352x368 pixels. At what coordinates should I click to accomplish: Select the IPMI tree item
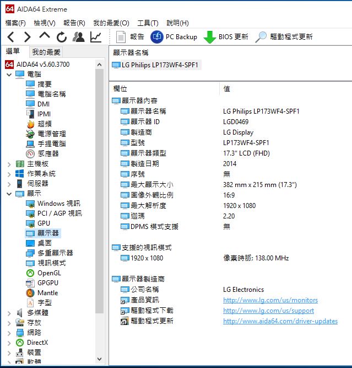pos(38,114)
